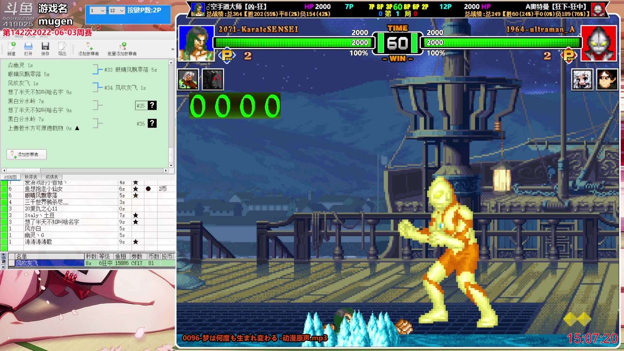
Task: Click the star in the 鱼想抱走小仙女 row
Action: click(136, 189)
